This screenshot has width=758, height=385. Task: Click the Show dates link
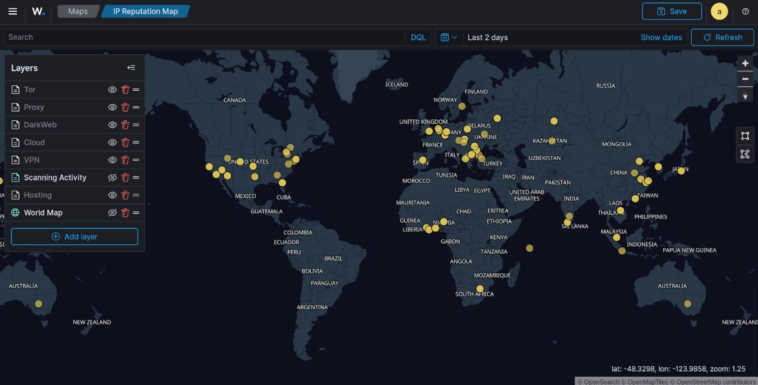[x=661, y=37]
